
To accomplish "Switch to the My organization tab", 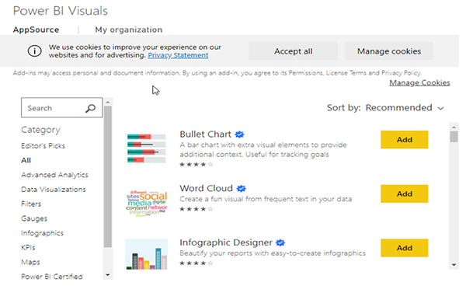I will pyautogui.click(x=129, y=30).
